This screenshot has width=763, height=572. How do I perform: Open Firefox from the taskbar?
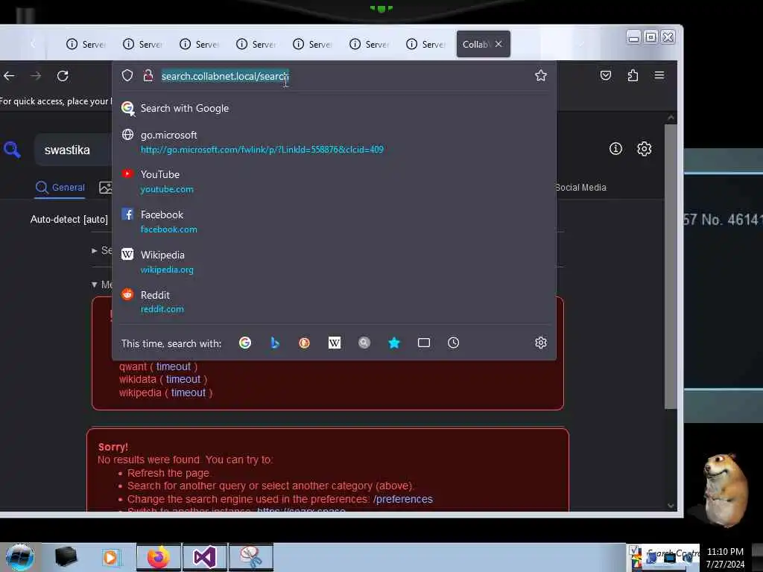point(158,557)
